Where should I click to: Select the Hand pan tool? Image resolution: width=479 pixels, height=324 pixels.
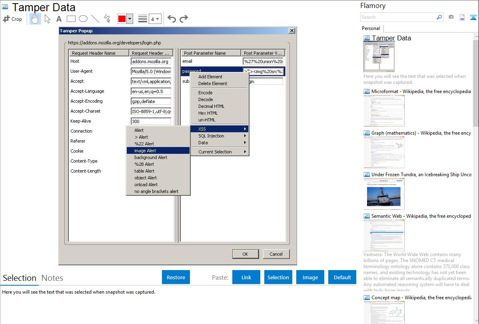pyautogui.click(x=35, y=18)
